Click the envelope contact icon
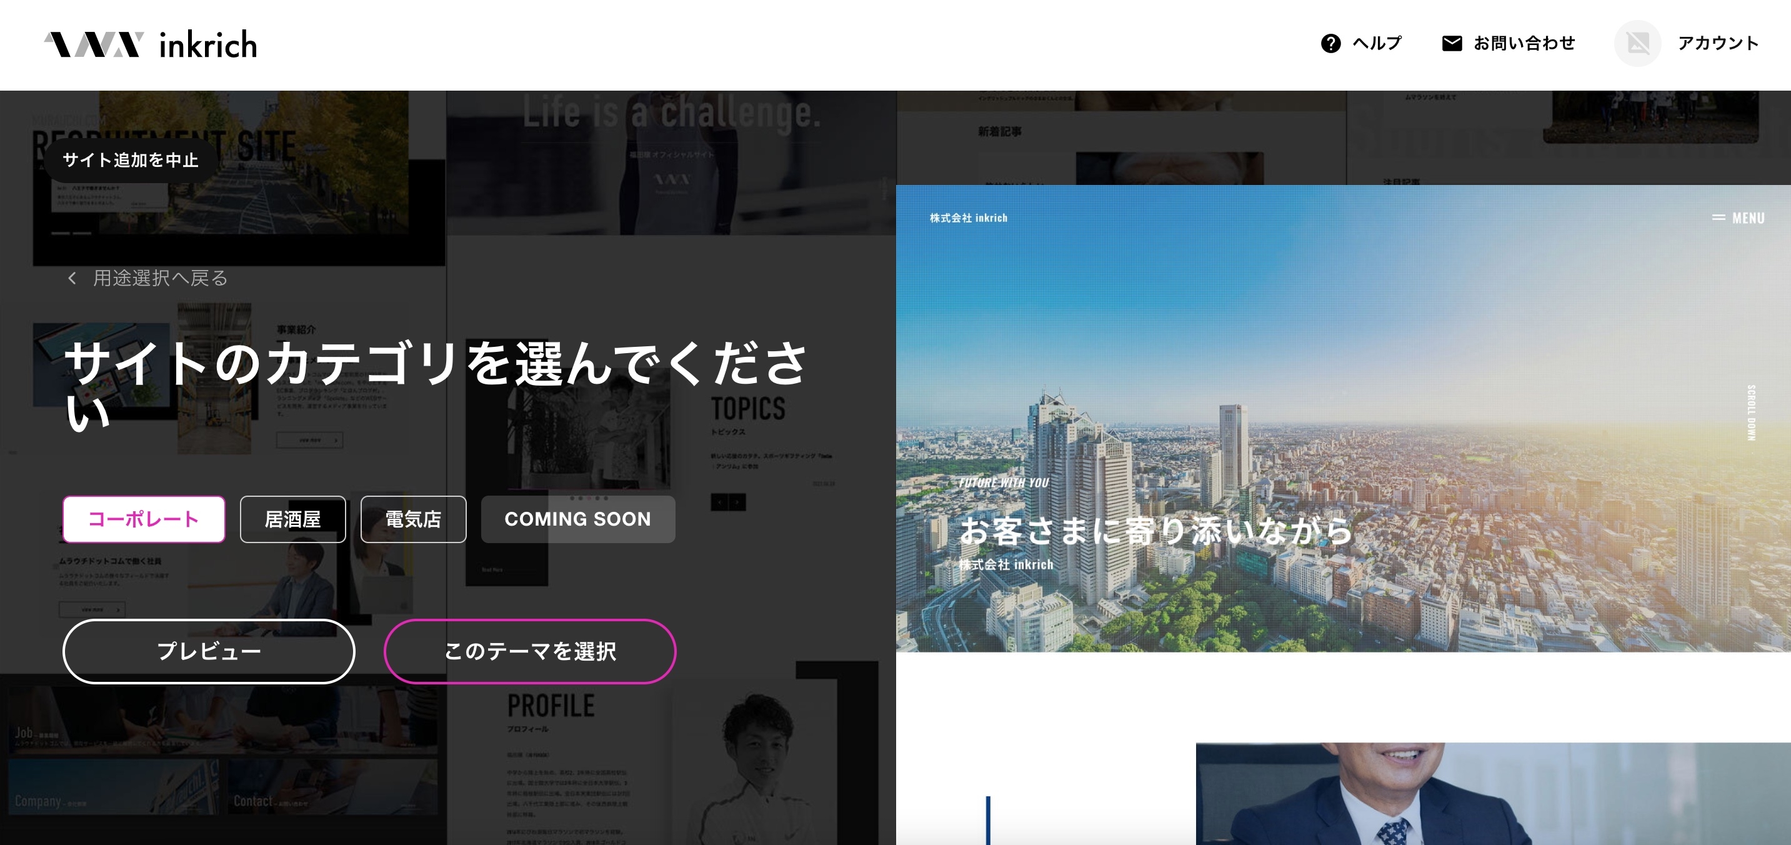Image resolution: width=1791 pixels, height=845 pixels. (1452, 43)
